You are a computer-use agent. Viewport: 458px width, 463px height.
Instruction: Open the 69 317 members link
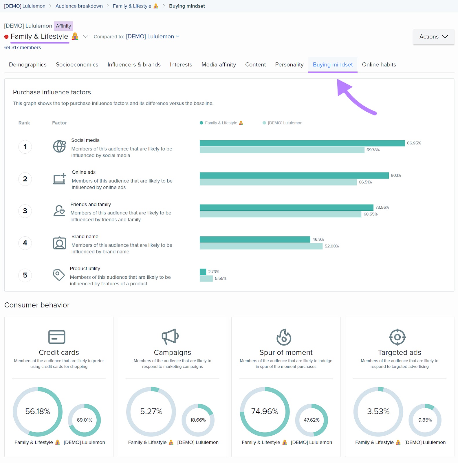click(23, 47)
